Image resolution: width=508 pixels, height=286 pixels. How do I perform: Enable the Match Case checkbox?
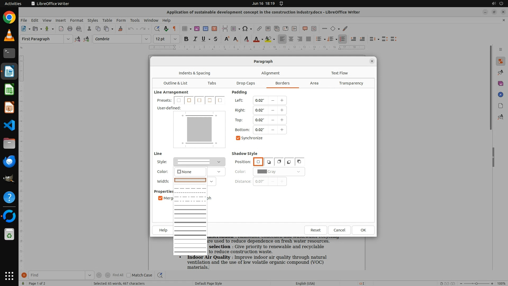tap(129, 275)
